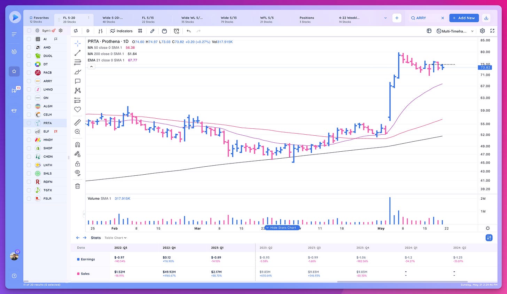
Task: Check the DUOL row checkbox
Action: click(x=29, y=56)
